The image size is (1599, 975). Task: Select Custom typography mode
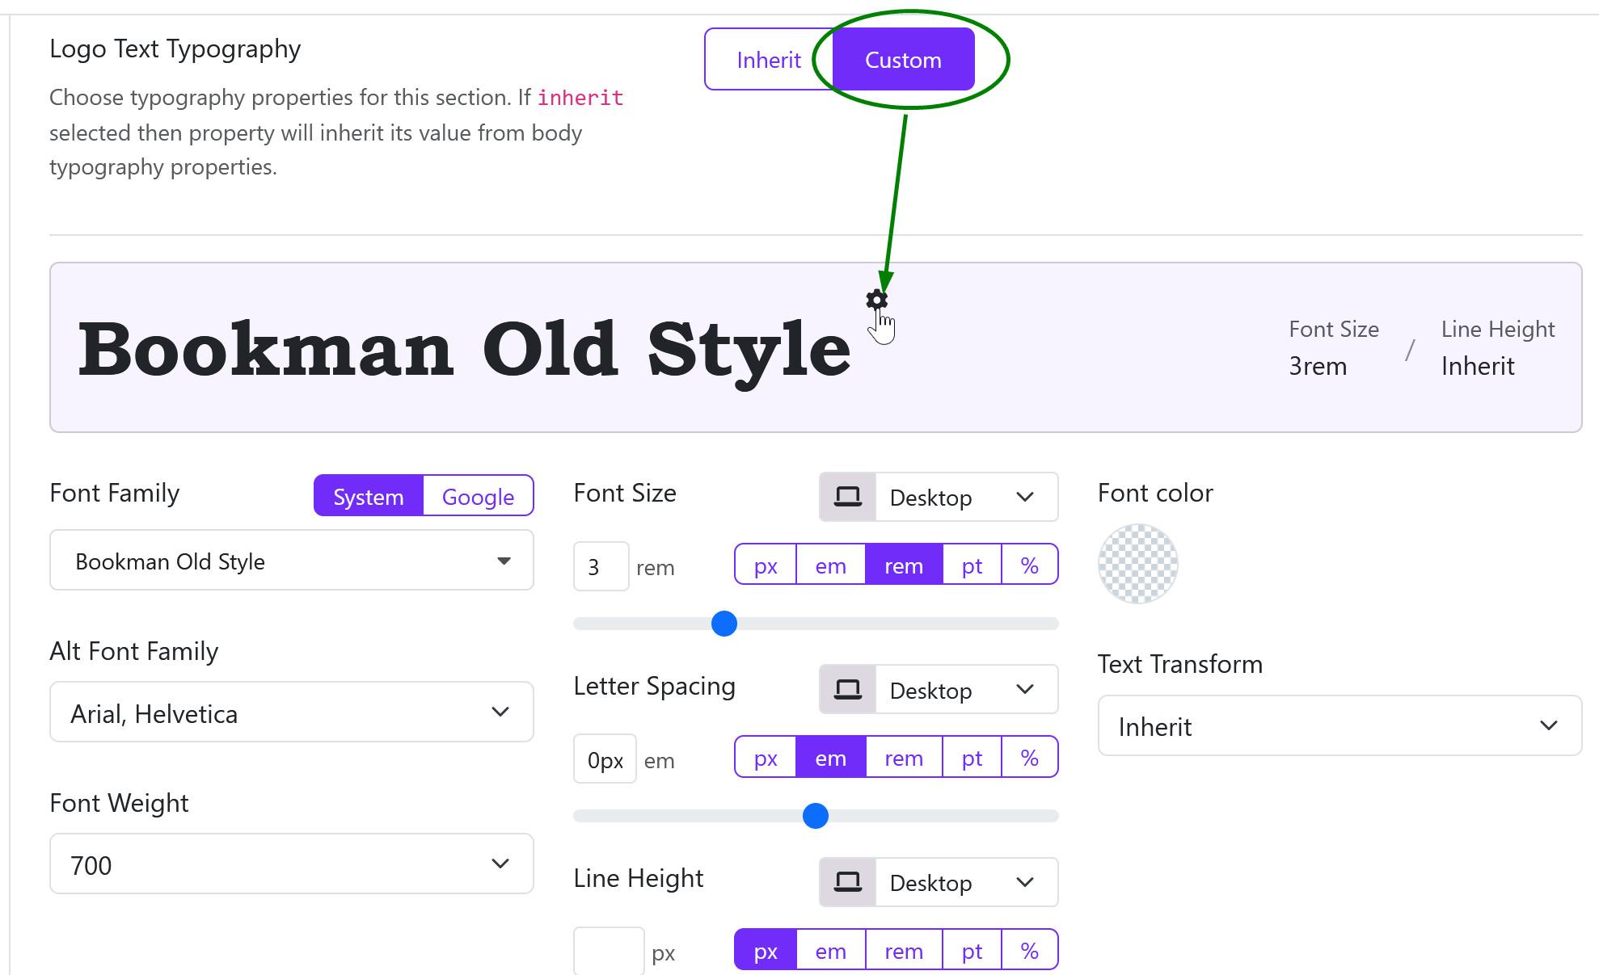tap(902, 59)
